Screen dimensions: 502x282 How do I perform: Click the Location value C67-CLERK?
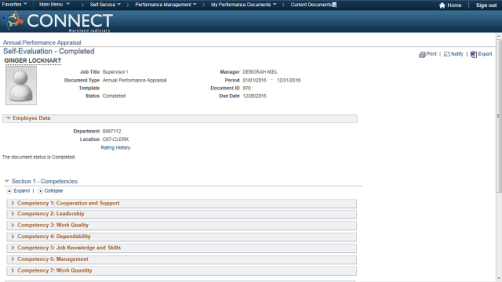(115, 139)
